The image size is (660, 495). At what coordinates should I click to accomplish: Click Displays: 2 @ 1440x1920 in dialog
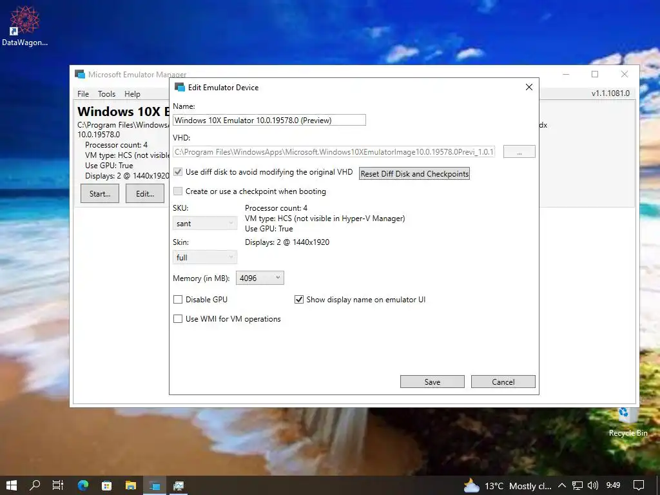click(x=287, y=242)
